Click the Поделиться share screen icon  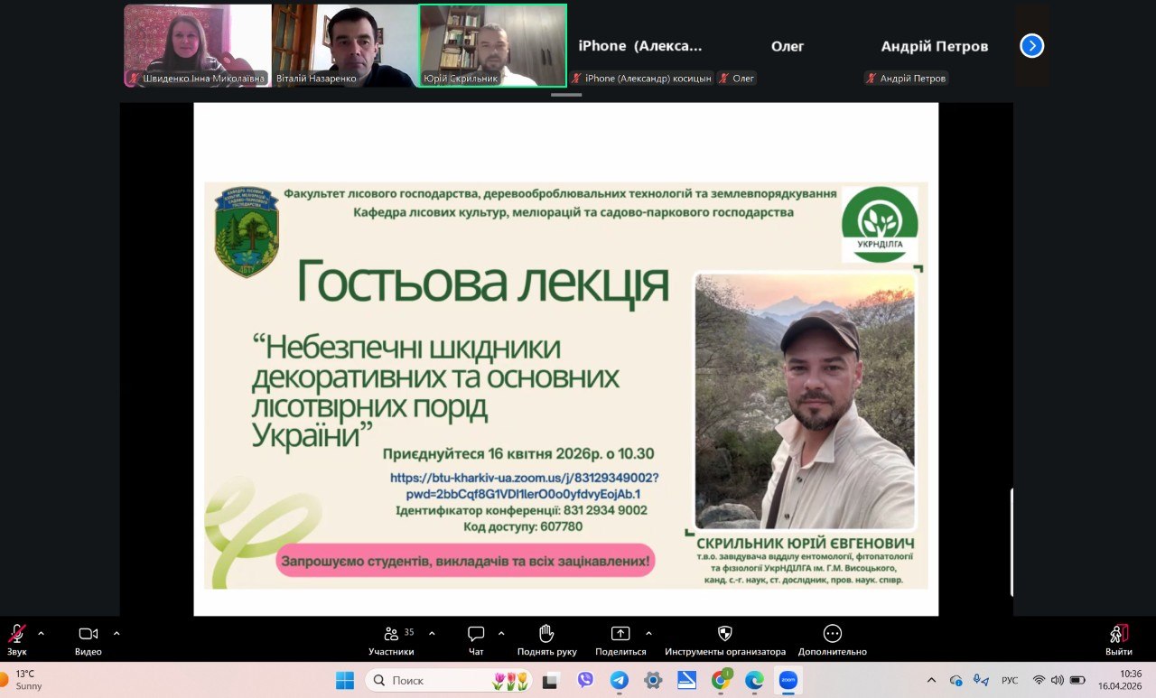[620, 635]
